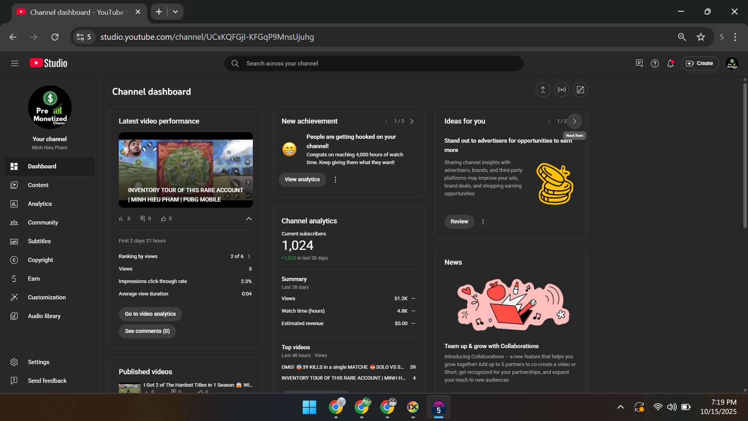Open three-dot options beside Review button
This screenshot has height=421, width=748.
point(483,222)
